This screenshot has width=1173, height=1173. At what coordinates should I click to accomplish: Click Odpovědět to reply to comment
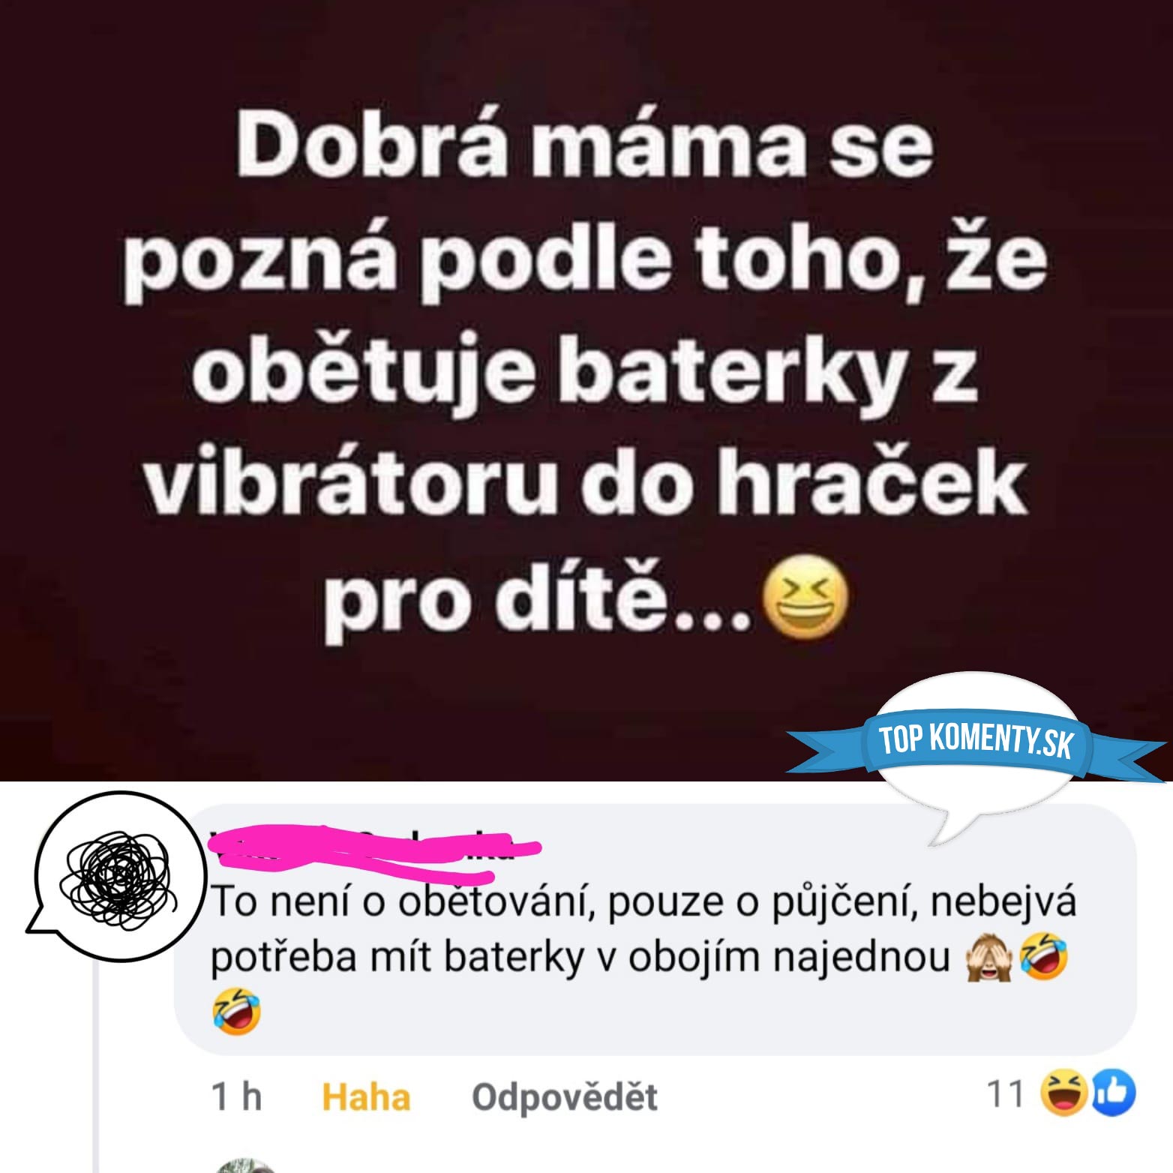click(564, 1097)
